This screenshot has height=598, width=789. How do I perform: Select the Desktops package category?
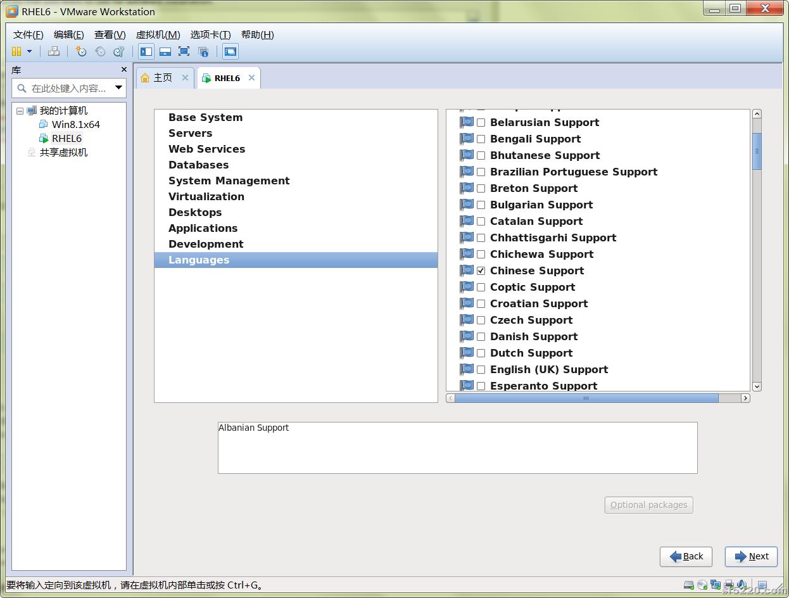tap(296, 212)
